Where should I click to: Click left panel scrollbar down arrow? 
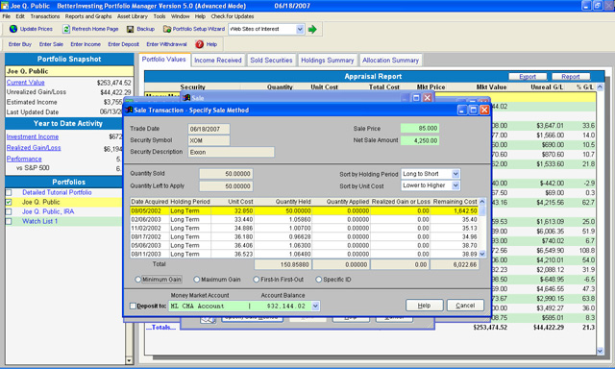pyautogui.click(x=129, y=360)
